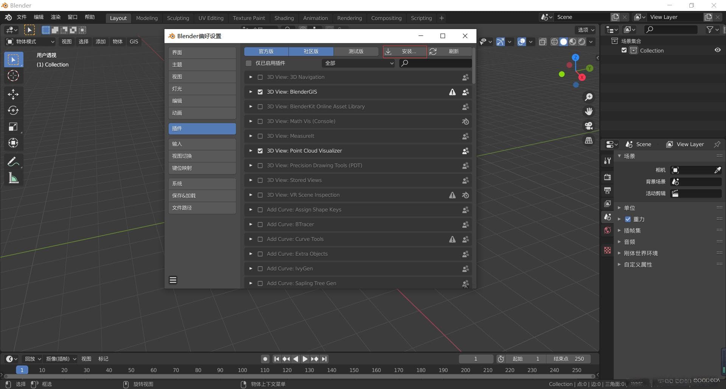Enable the MeasureIt add-on checkbox
The image size is (726, 389).
tap(260, 136)
